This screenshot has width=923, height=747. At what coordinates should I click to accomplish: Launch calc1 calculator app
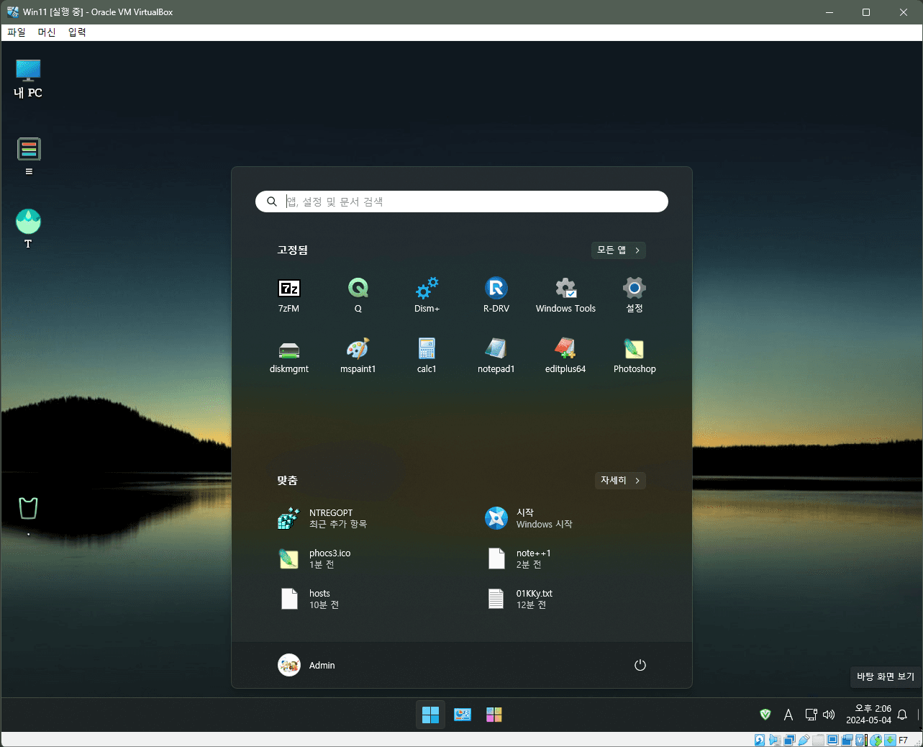427,356
